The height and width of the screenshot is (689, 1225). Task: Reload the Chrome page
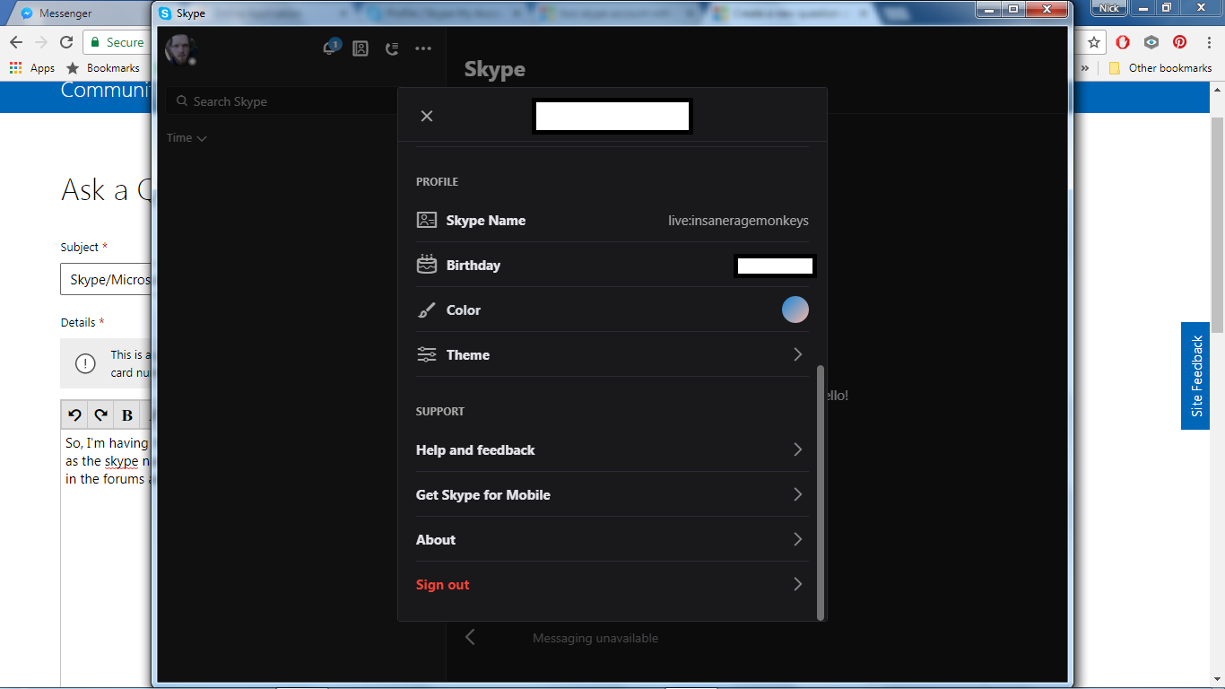coord(66,42)
